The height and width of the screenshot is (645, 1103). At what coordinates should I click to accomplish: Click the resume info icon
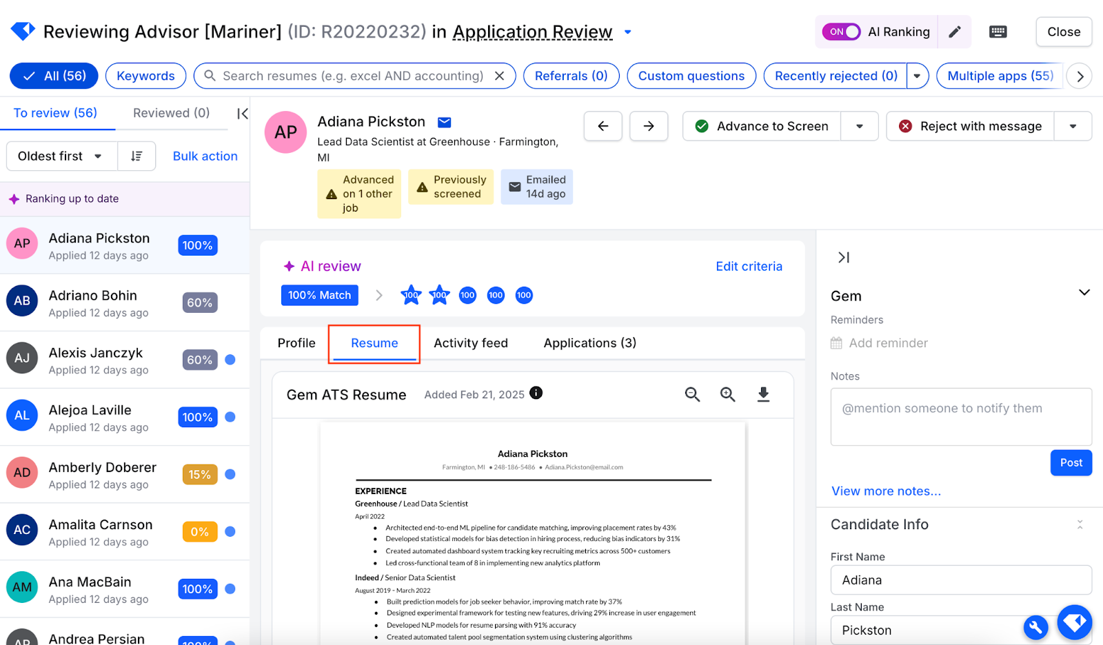pos(536,393)
